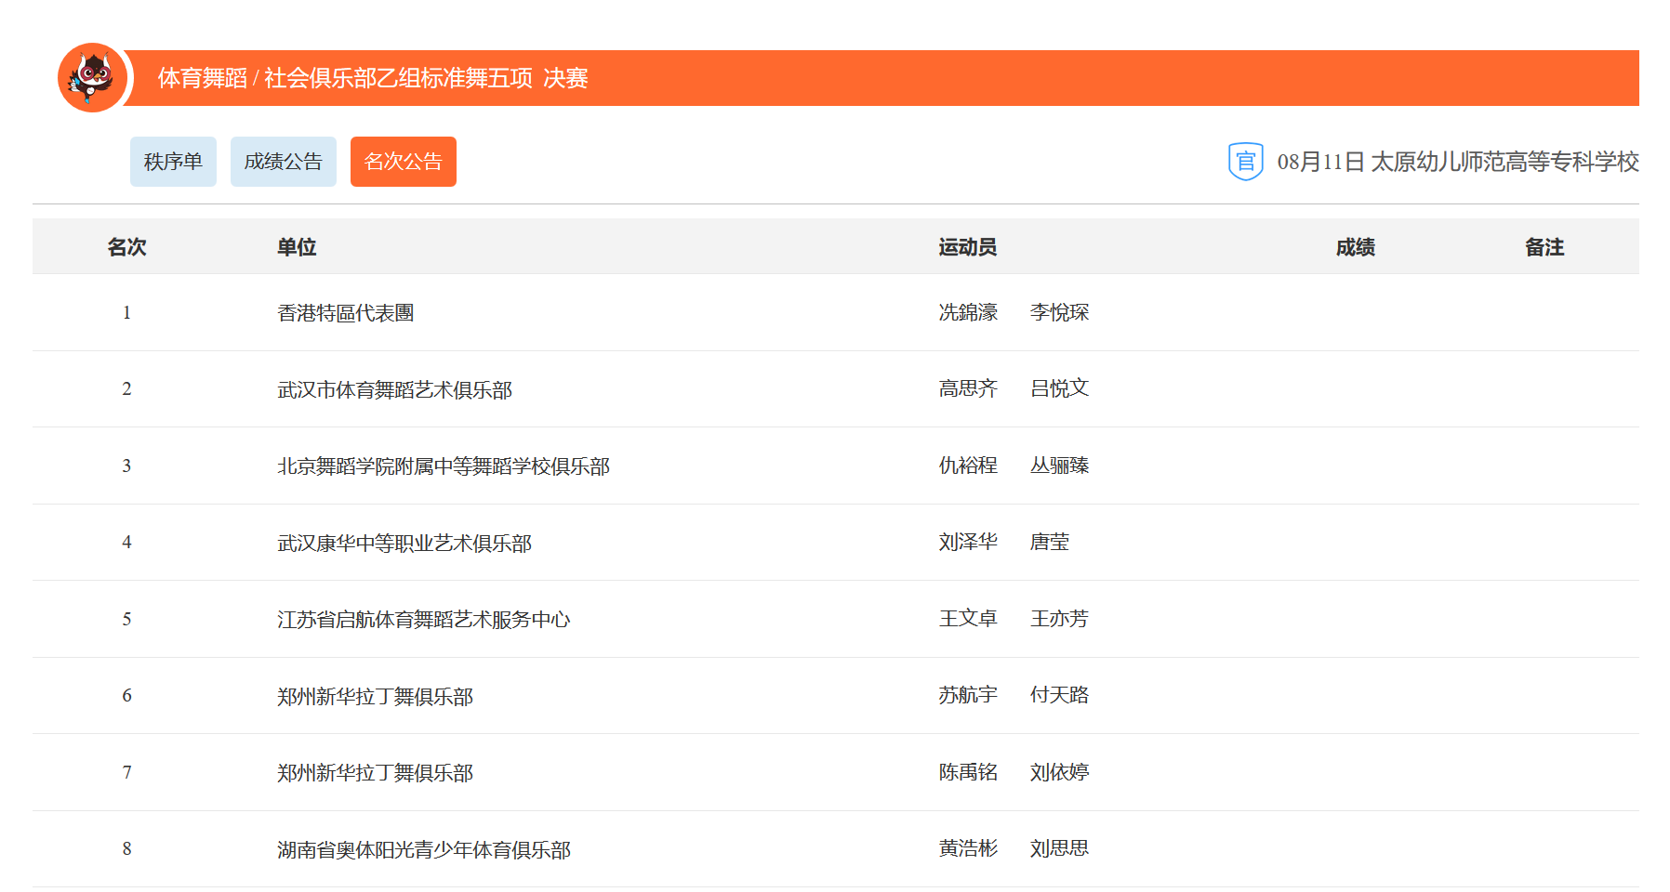Select athlete 刘依婷
Image resolution: width=1670 pixels, height=892 pixels.
[1059, 772]
